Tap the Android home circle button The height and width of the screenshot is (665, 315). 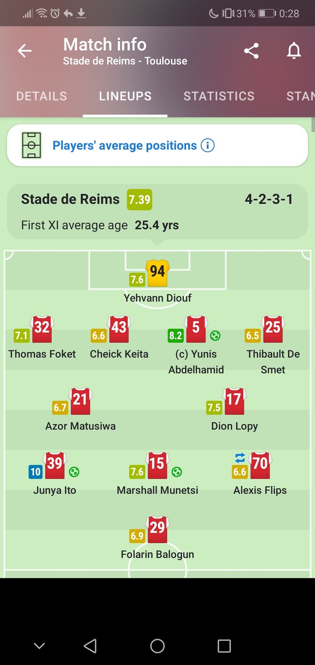tap(157, 646)
